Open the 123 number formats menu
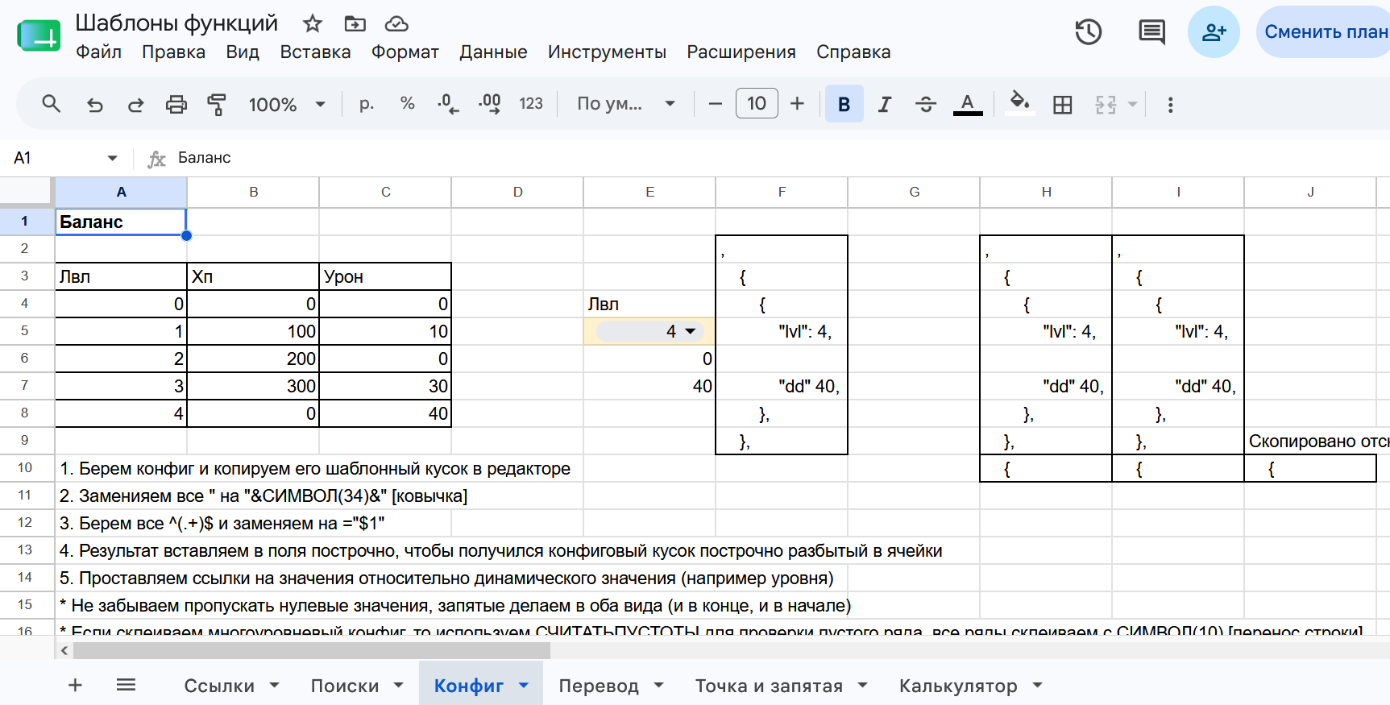This screenshot has width=1390, height=705. (x=531, y=104)
